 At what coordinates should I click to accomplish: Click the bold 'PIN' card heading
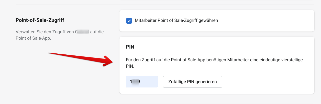click(130, 47)
